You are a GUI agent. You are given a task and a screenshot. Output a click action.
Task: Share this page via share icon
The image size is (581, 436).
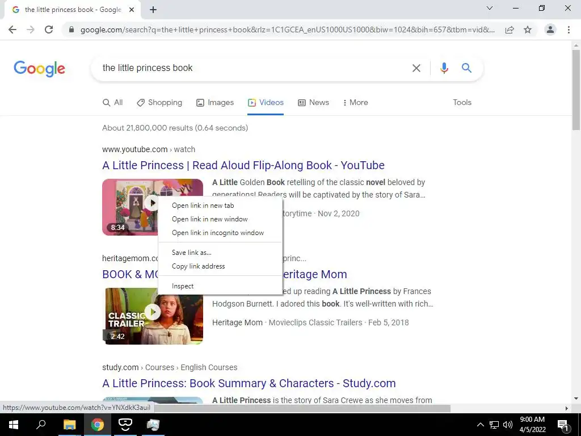[x=510, y=30]
